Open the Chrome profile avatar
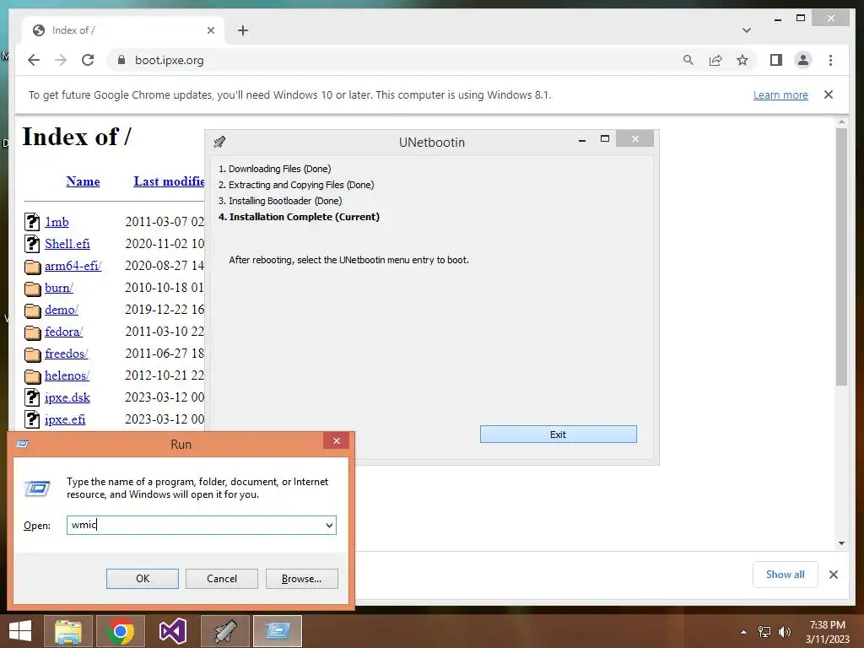The image size is (864, 648). [x=803, y=60]
